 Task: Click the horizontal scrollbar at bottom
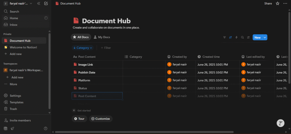144,132
